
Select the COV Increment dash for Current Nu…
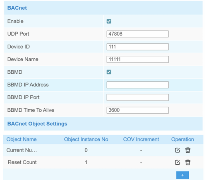coord(141,151)
